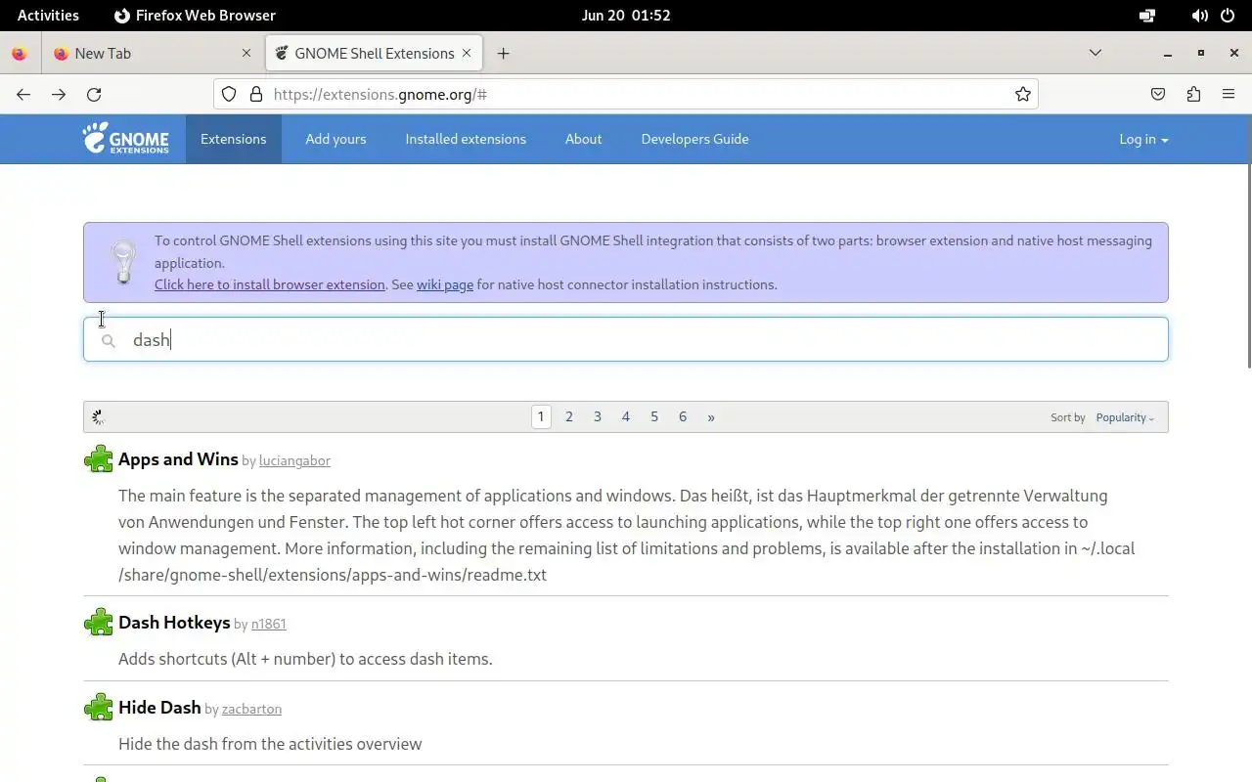Open the Save to Pocket icon

point(1158,94)
